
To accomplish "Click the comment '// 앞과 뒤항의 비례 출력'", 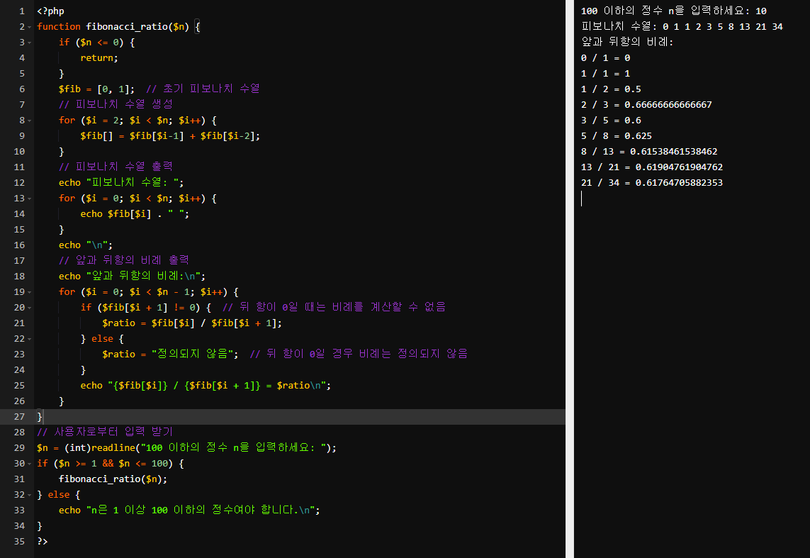I will (123, 260).
